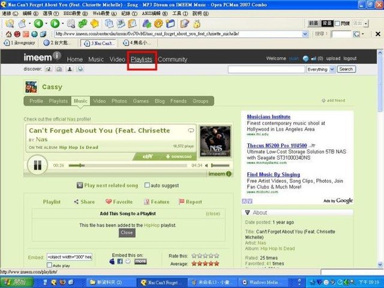Click the Close button in playlist box

[127, 233]
